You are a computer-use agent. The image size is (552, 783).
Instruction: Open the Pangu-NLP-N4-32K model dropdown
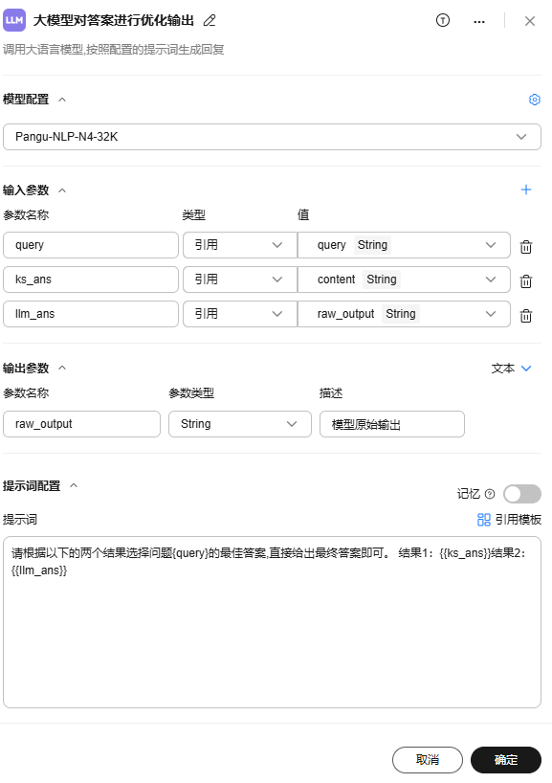(272, 137)
